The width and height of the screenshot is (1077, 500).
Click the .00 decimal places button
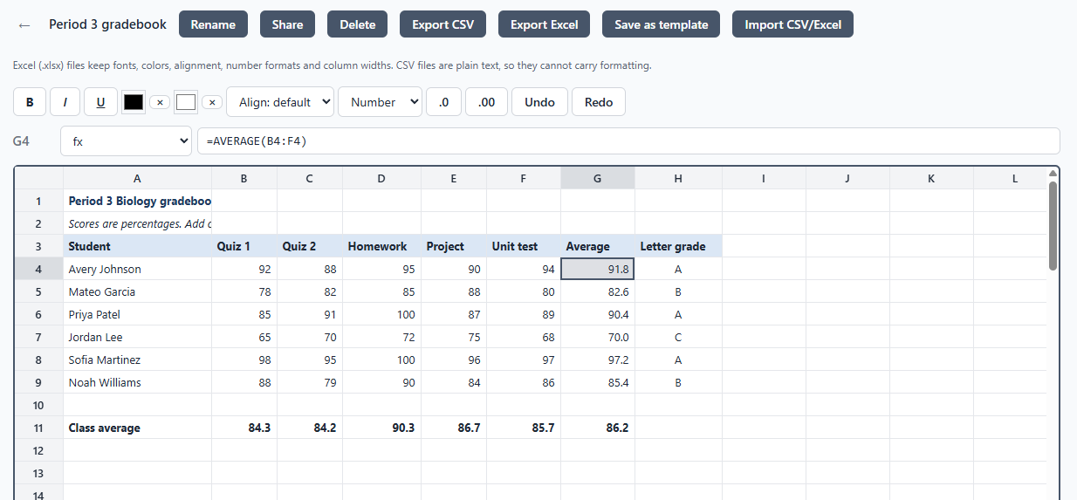coord(486,102)
